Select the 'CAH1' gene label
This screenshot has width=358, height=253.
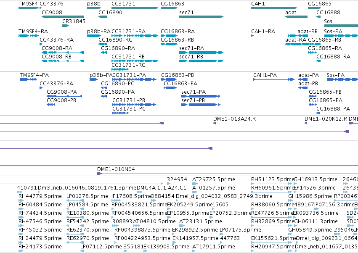coord(258,4)
